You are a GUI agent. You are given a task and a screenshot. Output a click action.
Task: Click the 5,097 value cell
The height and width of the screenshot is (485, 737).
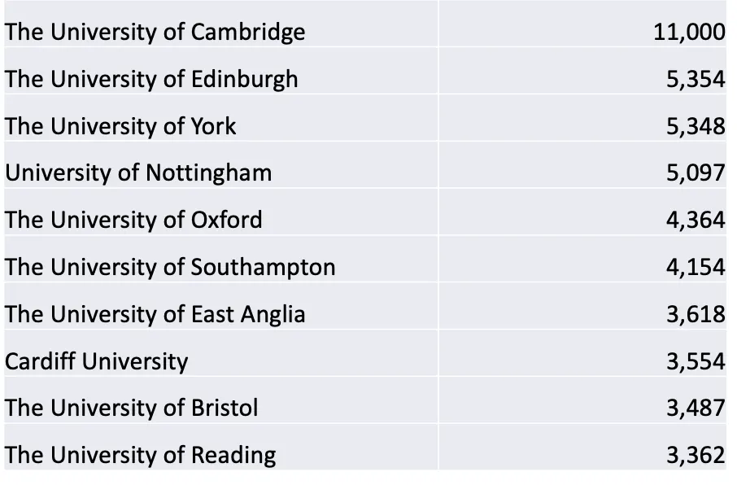tap(582, 164)
